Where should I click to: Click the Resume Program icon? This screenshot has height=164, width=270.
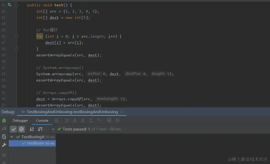pyautogui.click(x=4, y=155)
